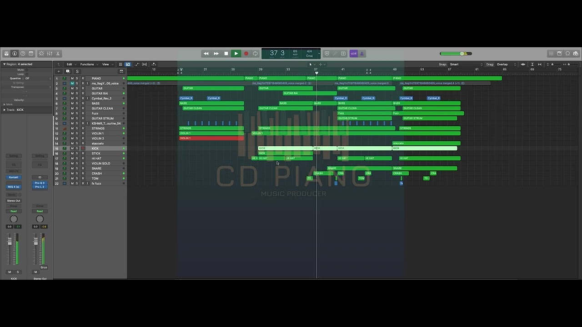Click the Rewind transport button
The width and height of the screenshot is (582, 327).
pos(206,54)
